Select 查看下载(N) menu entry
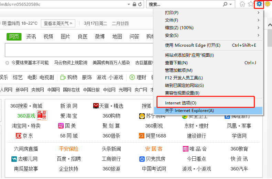Image resolution: width=272 pixels, height=179 pixels. [x=176, y=63]
